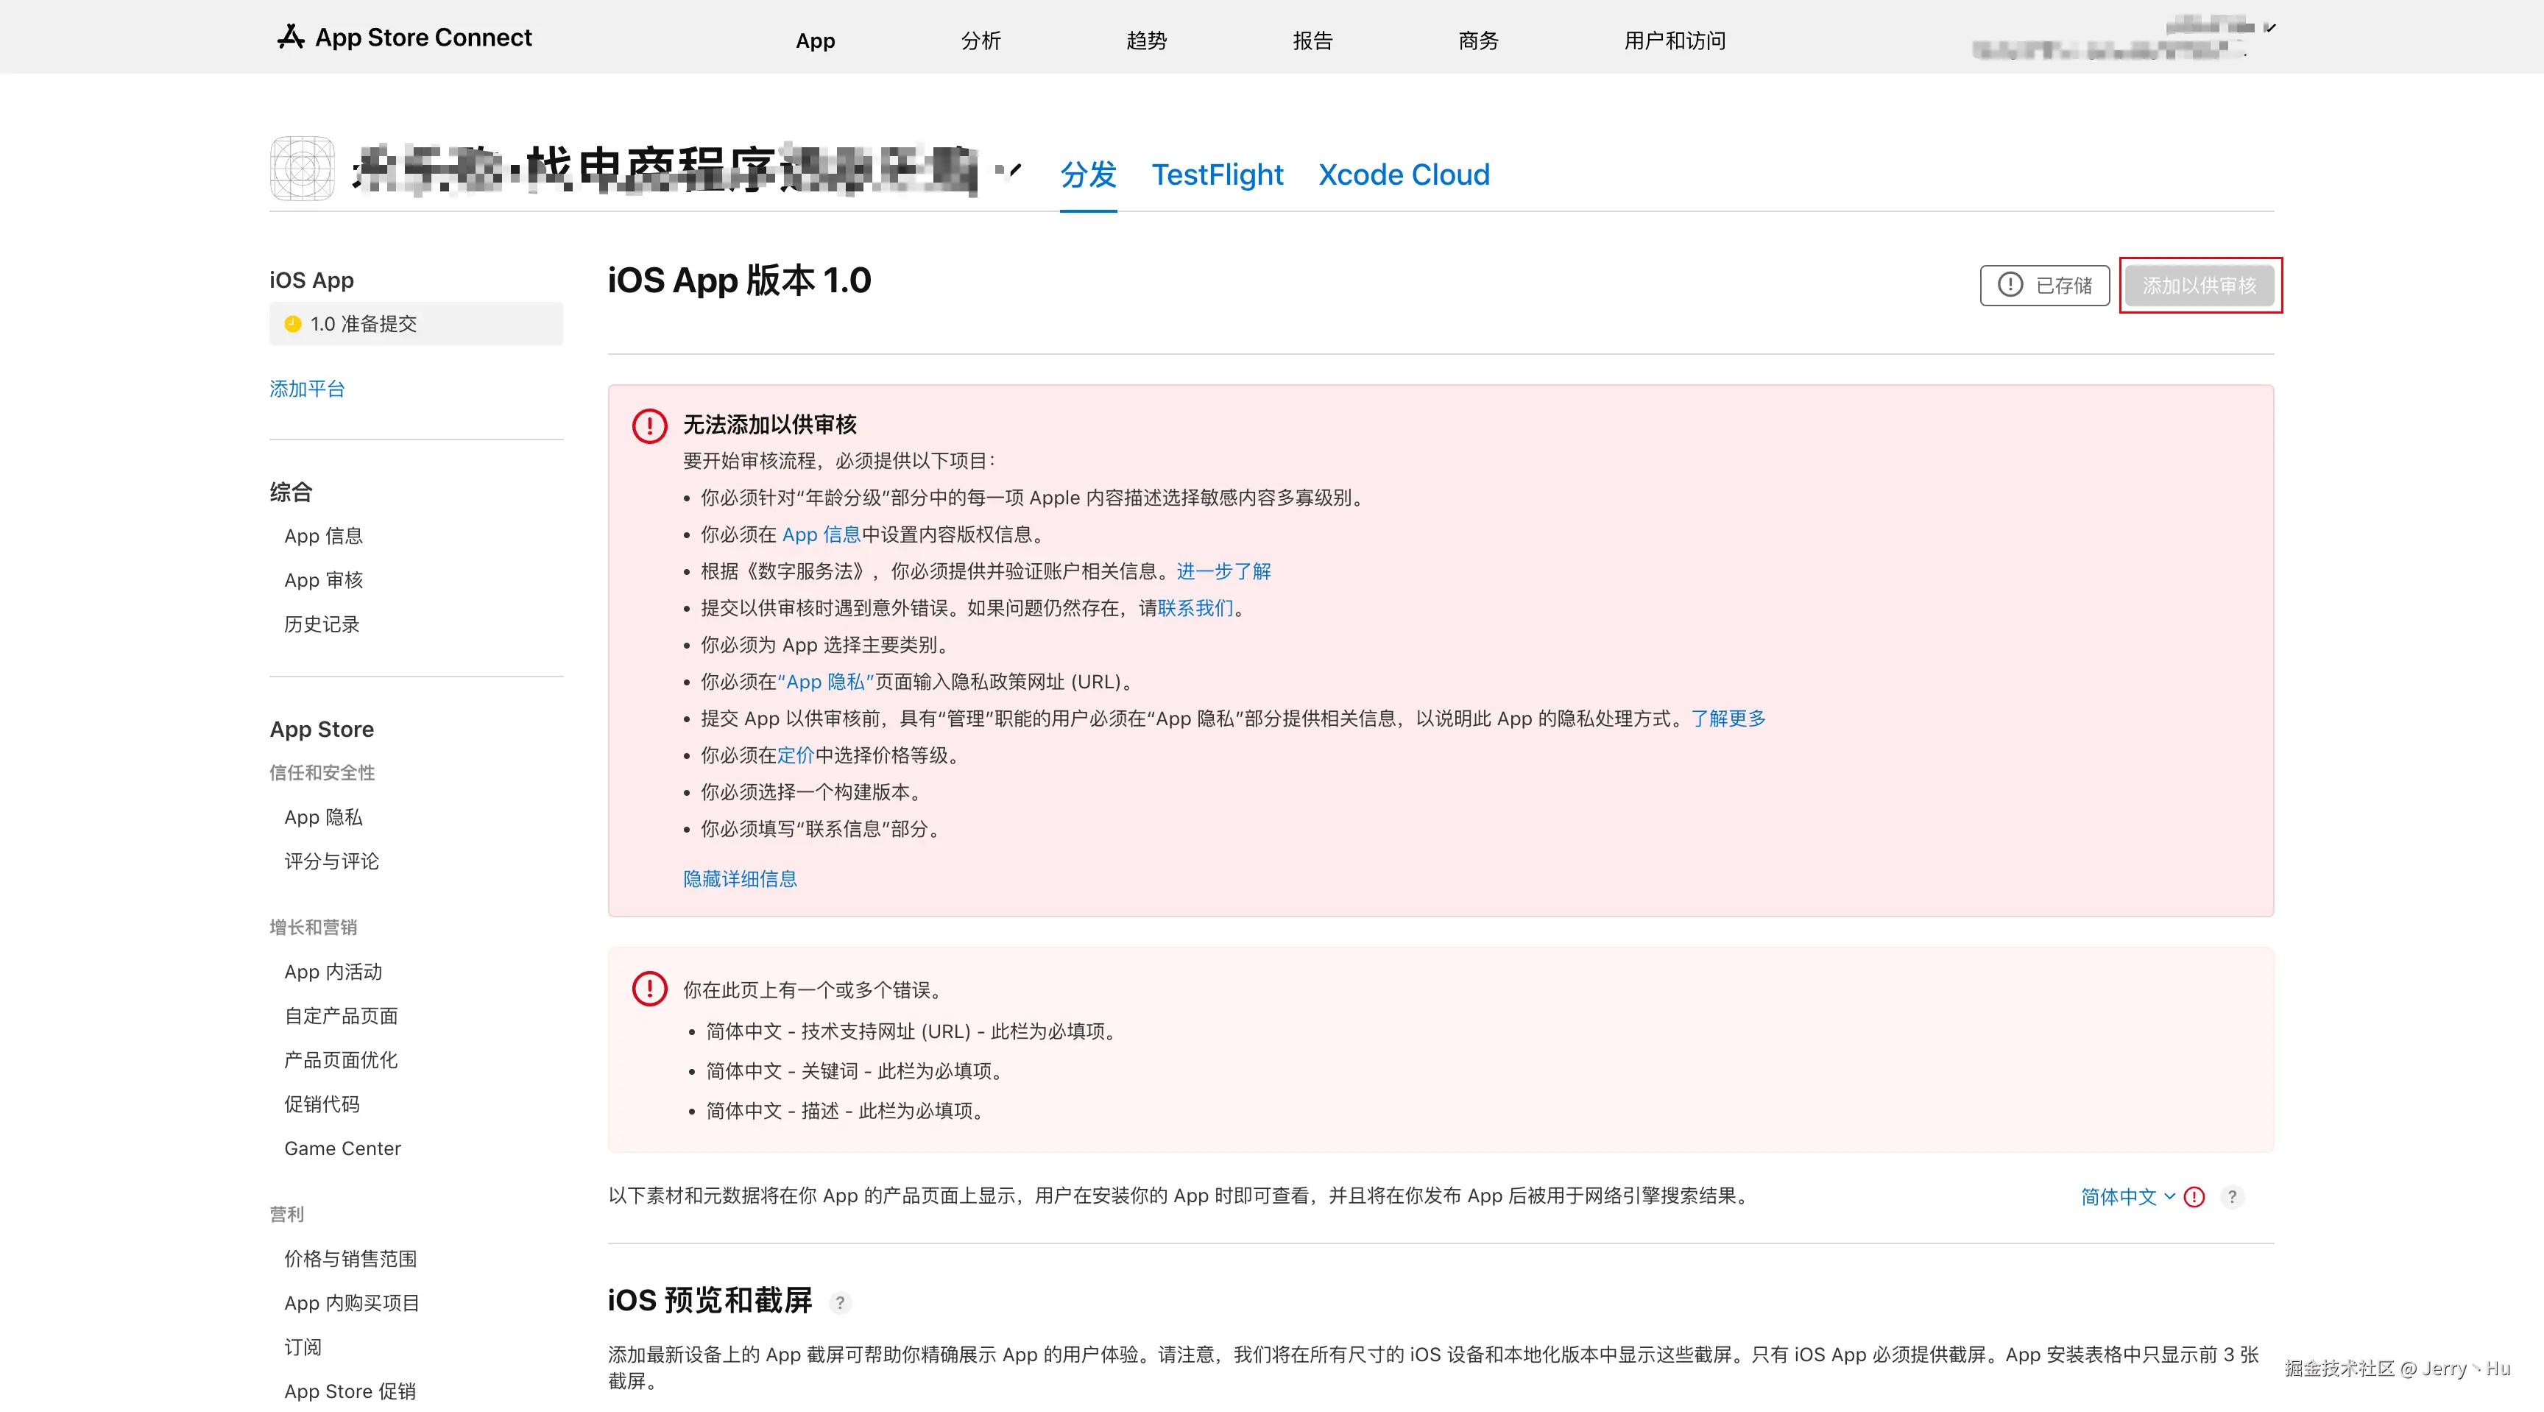Click the question mark help icon beside 简体中文
The width and height of the screenshot is (2544, 1412).
coord(2231,1197)
